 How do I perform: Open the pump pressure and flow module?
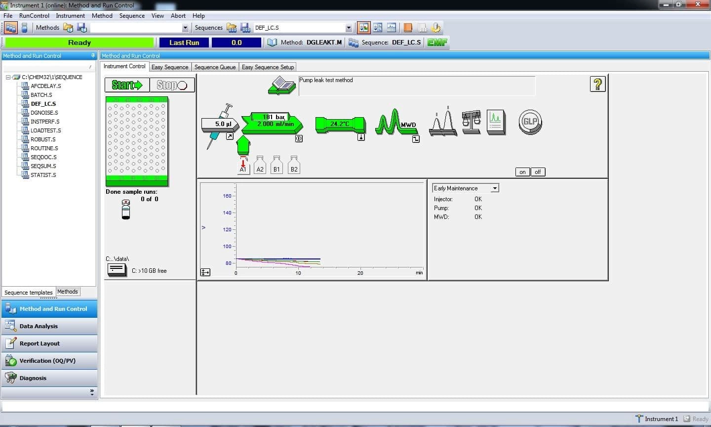(272, 122)
